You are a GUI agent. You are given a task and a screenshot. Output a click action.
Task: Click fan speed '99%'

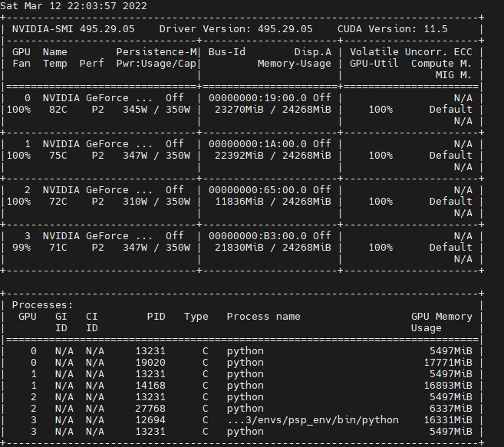[x=21, y=248]
